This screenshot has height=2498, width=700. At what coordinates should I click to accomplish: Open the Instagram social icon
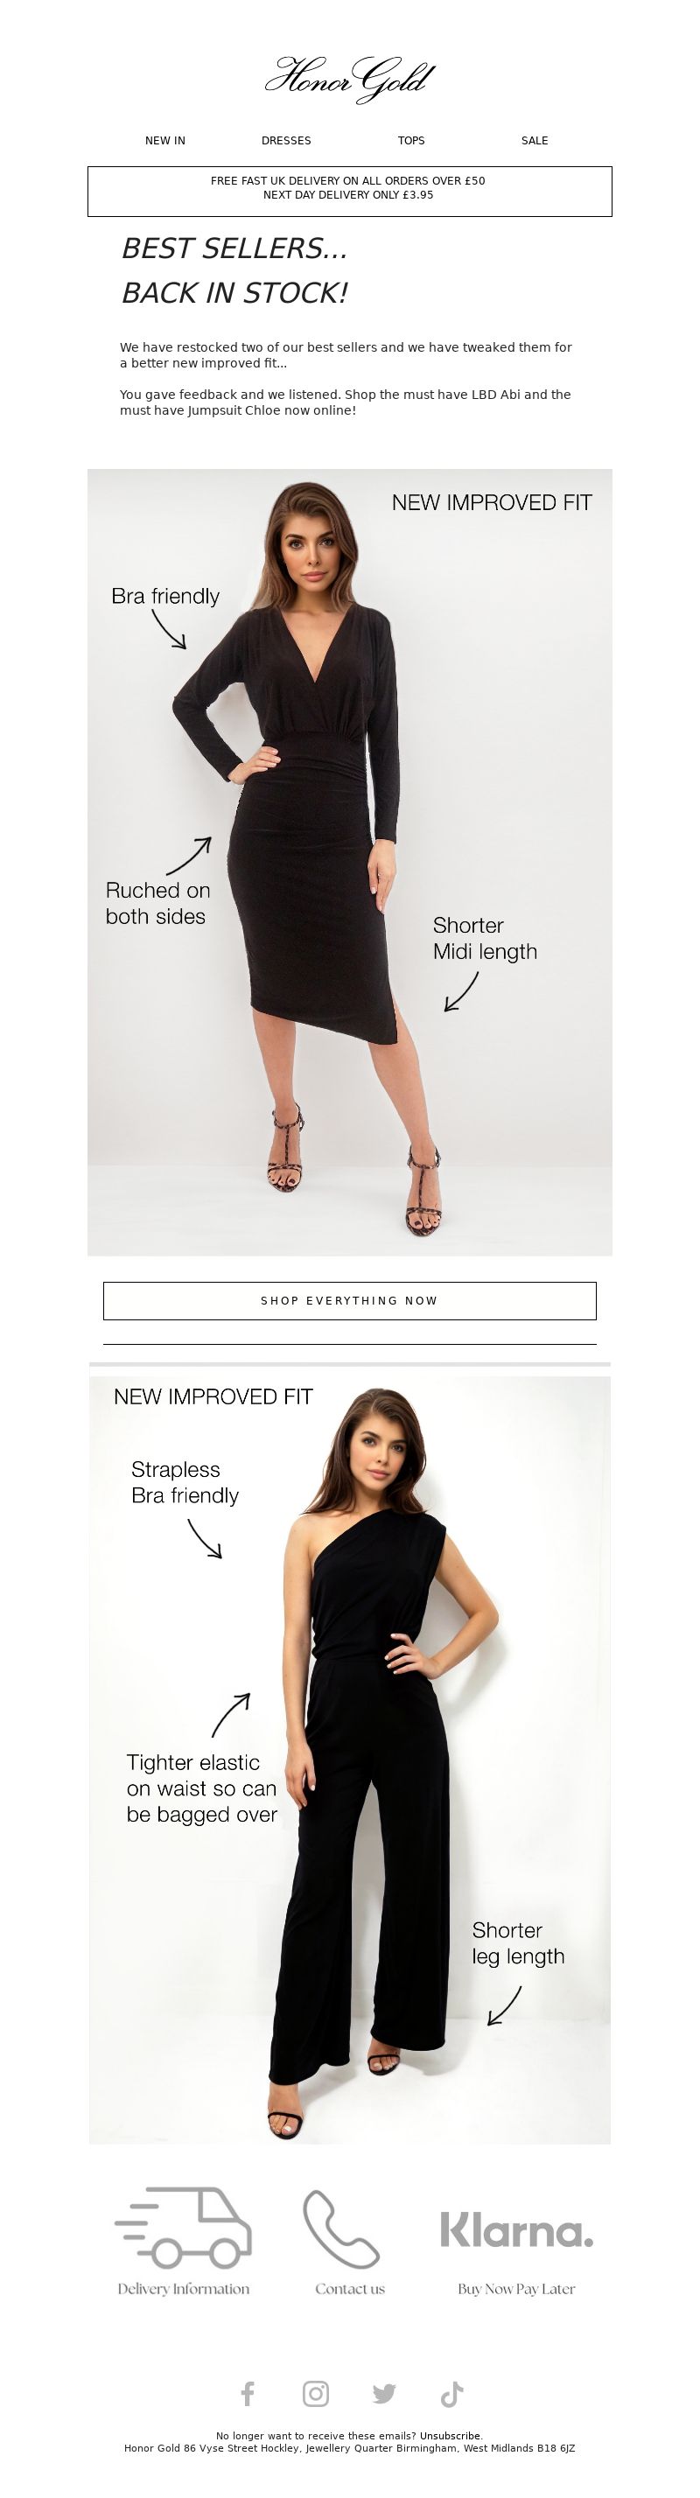click(316, 2393)
